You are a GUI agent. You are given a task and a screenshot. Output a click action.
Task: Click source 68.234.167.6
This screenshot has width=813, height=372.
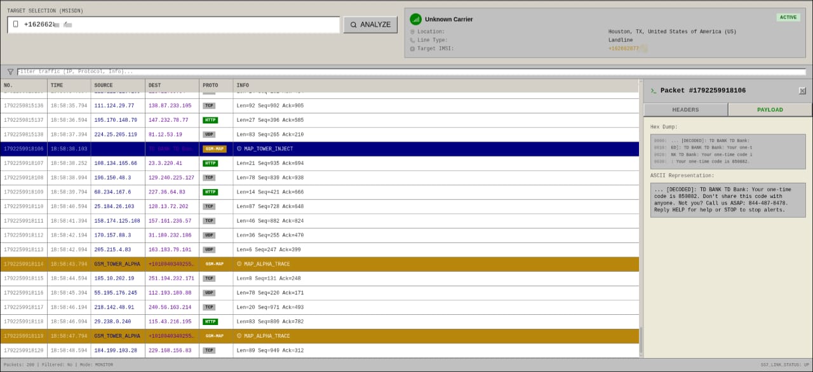tap(113, 192)
